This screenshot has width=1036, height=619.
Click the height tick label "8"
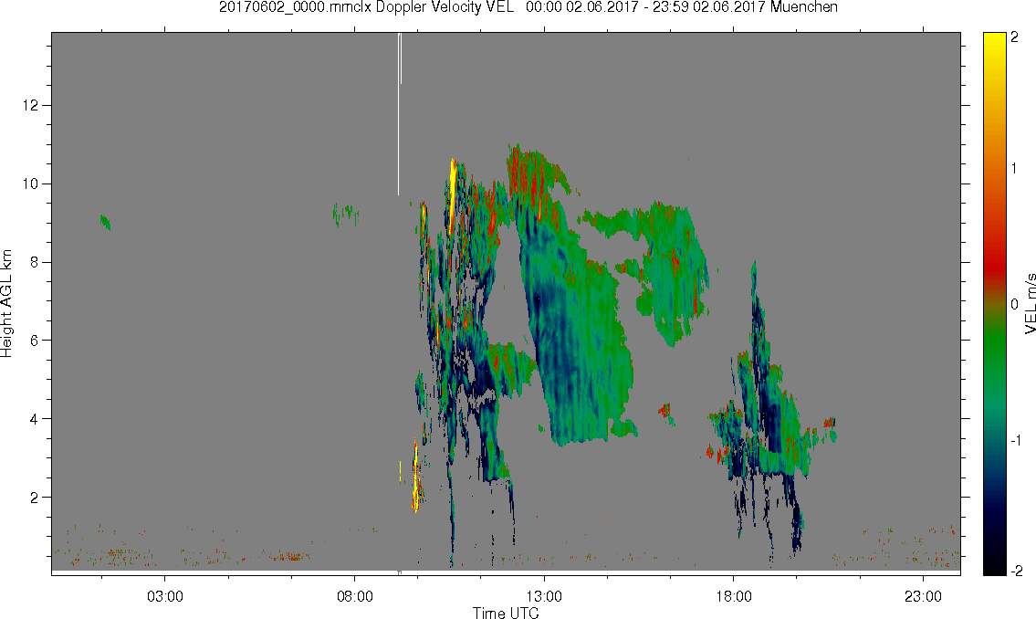(35, 262)
